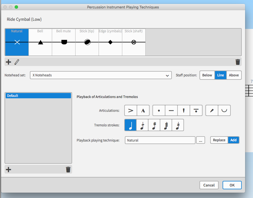Enable the tenuto articulation
Viewport: 253px width, 198px height.
tap(171, 110)
